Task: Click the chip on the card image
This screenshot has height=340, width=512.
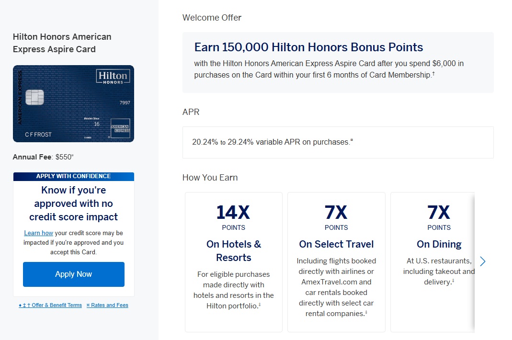Action: (x=34, y=97)
